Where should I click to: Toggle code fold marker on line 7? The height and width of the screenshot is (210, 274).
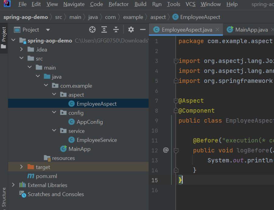tap(176, 101)
